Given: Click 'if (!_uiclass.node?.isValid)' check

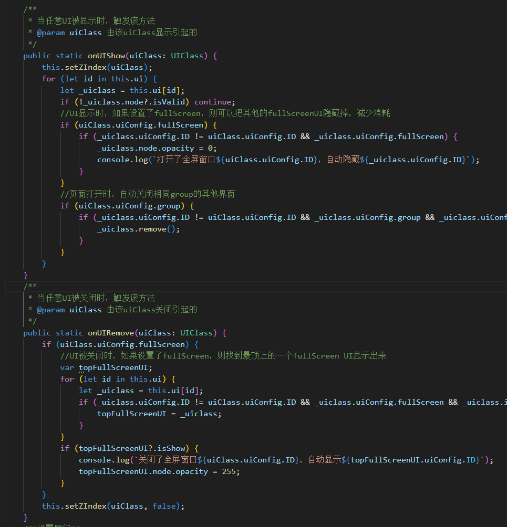Looking at the screenshot, I should [x=125, y=102].
